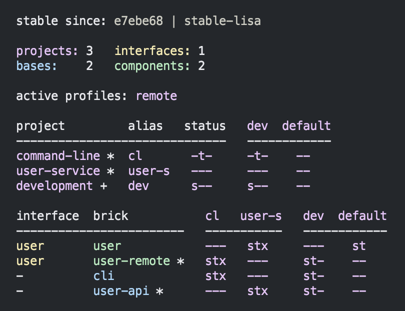Click the status column header
This screenshot has height=311, width=405.
pos(205,126)
